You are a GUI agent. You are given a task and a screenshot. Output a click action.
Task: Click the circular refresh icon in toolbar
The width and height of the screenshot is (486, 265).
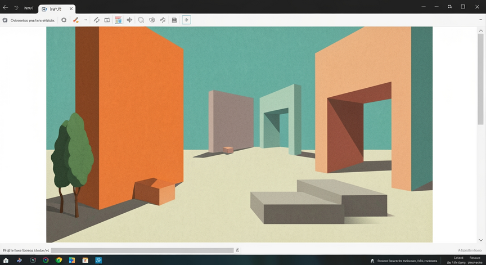(x=64, y=20)
